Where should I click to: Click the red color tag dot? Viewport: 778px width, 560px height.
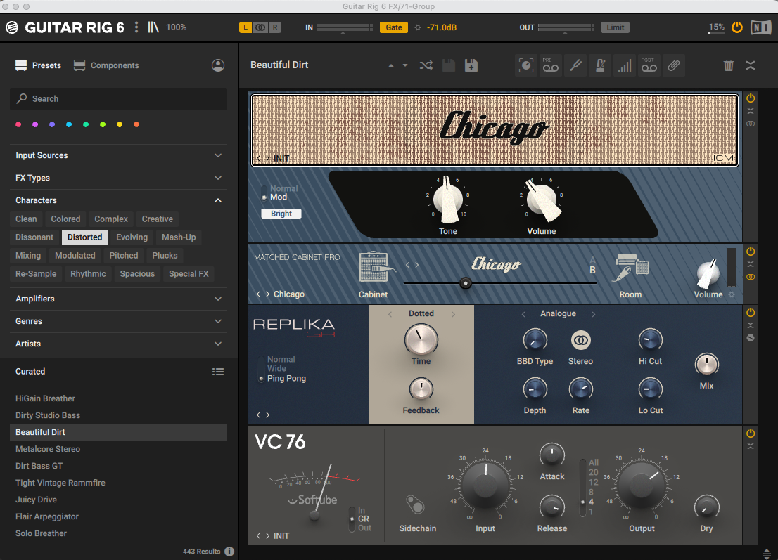[x=18, y=124]
